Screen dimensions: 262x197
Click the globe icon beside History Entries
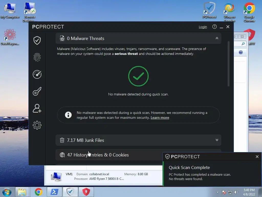[62, 155]
